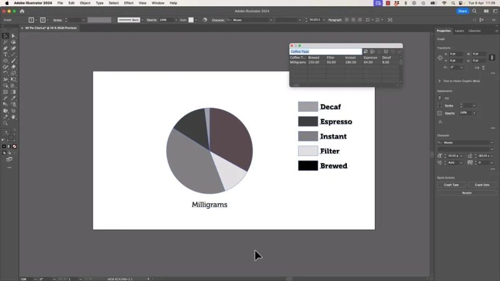The height and width of the screenshot is (281, 500).
Task: Switch to the Layers tab
Action: 459,31
